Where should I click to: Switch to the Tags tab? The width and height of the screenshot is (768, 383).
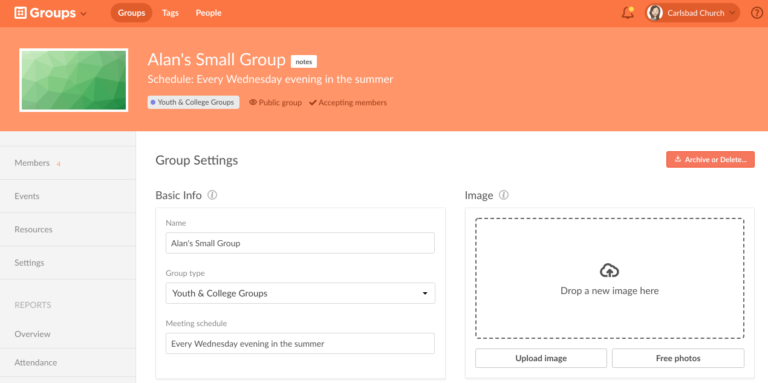coord(170,13)
